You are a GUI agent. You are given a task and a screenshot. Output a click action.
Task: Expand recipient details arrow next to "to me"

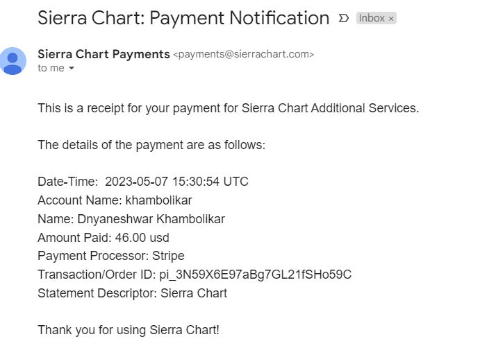(x=71, y=69)
